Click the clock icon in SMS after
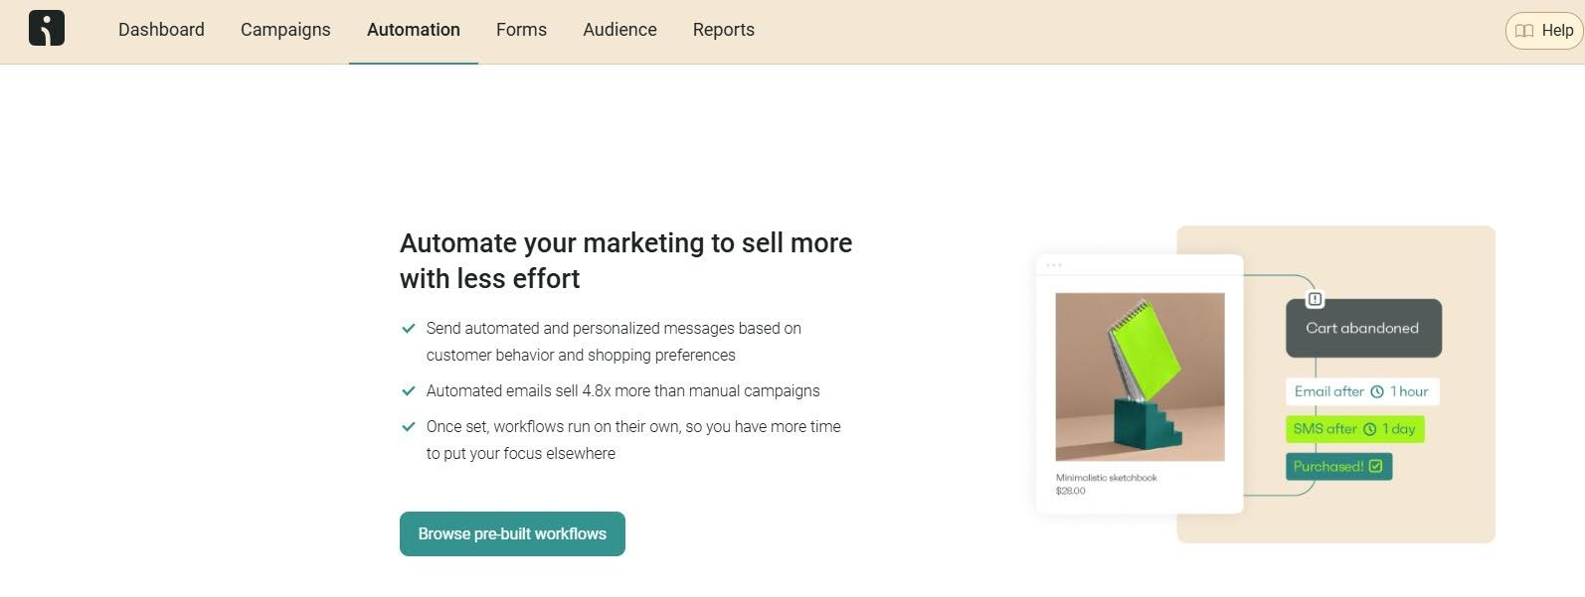 pyautogui.click(x=1369, y=429)
